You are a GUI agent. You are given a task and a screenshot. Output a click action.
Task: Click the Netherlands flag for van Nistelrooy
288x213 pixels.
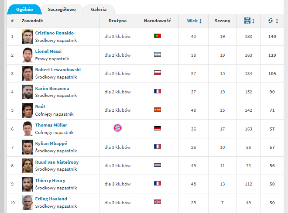click(x=158, y=165)
